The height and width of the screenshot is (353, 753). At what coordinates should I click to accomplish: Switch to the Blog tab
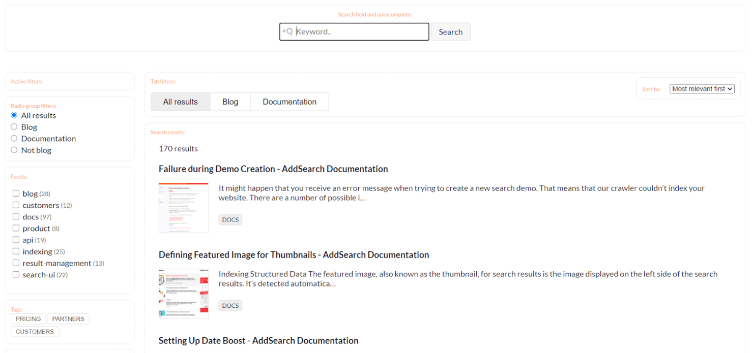(230, 102)
